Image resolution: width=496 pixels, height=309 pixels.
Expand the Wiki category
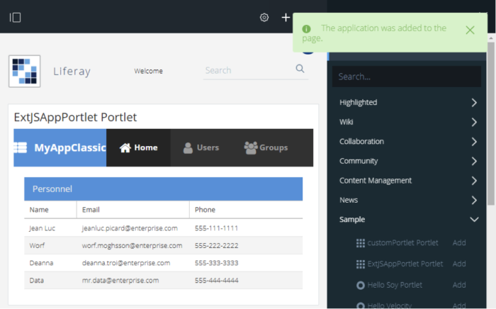click(x=473, y=122)
